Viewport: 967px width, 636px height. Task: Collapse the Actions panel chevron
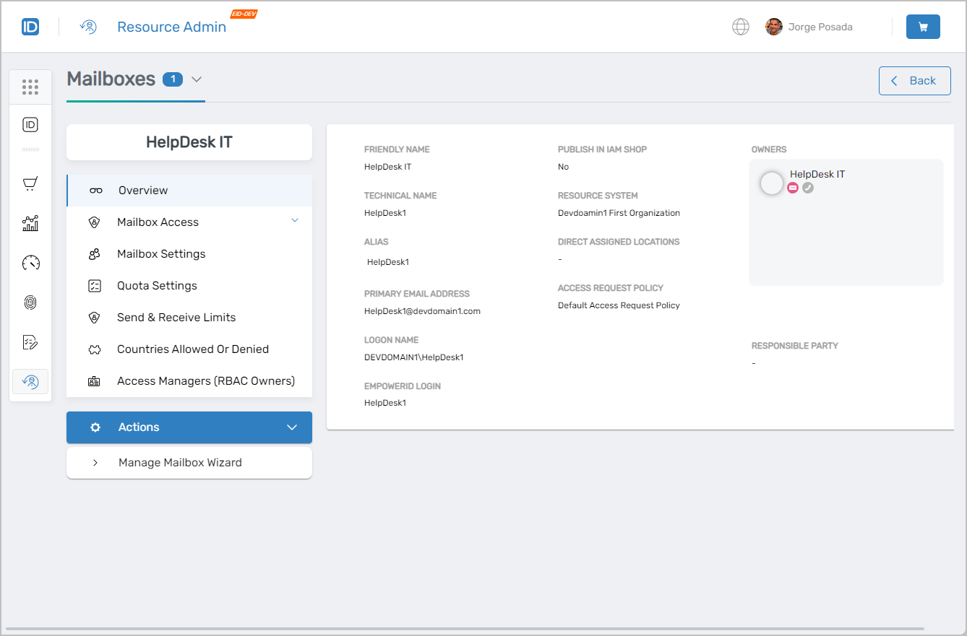(292, 427)
